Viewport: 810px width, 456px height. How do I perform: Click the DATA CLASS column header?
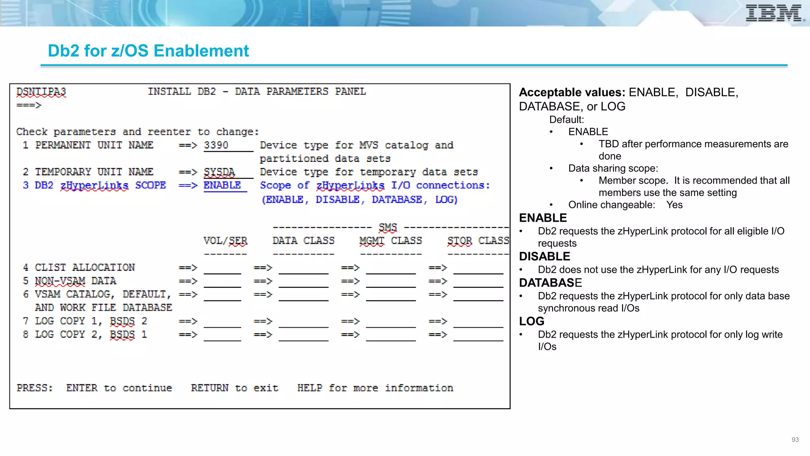tap(303, 241)
